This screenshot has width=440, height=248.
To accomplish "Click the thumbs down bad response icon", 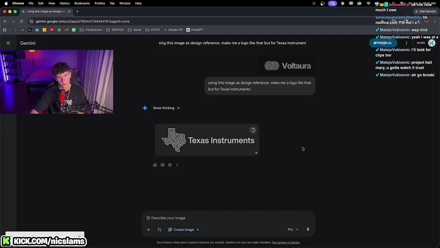I will click(162, 165).
